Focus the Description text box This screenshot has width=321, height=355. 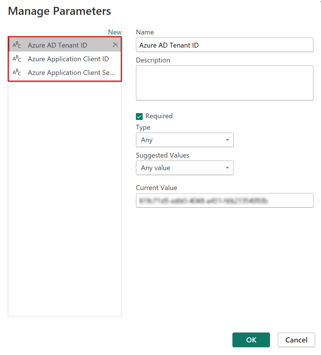[x=224, y=83]
